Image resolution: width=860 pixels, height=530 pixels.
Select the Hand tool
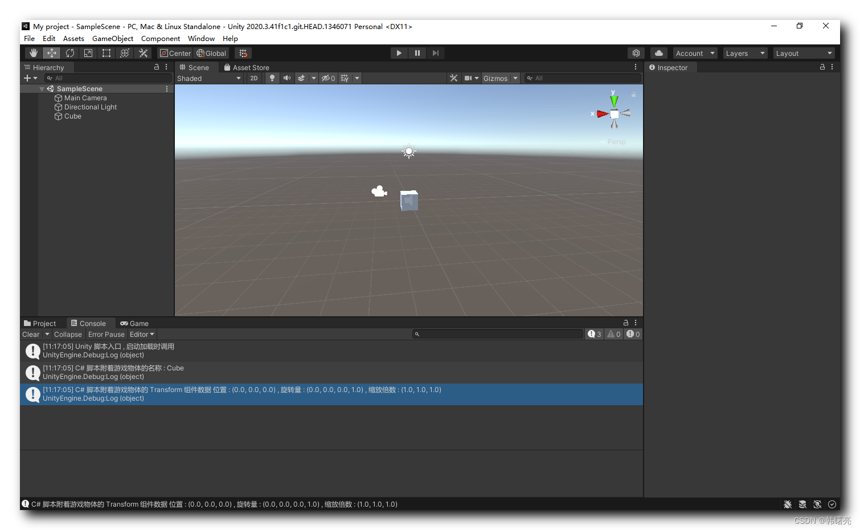point(33,52)
